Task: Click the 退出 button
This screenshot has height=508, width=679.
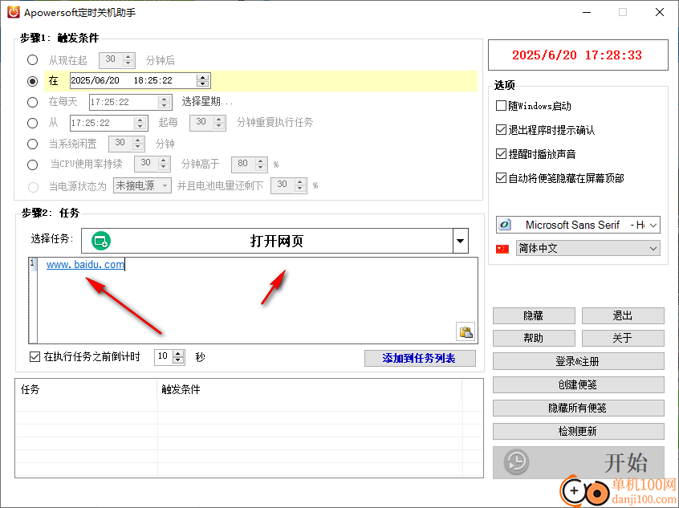Action: point(623,315)
